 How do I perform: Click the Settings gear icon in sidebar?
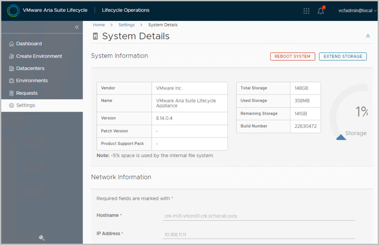pos(11,106)
